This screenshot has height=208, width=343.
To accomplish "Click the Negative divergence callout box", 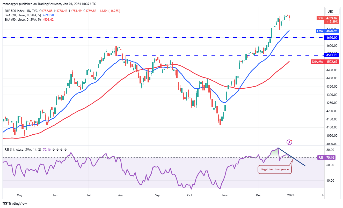I will click(275, 169).
